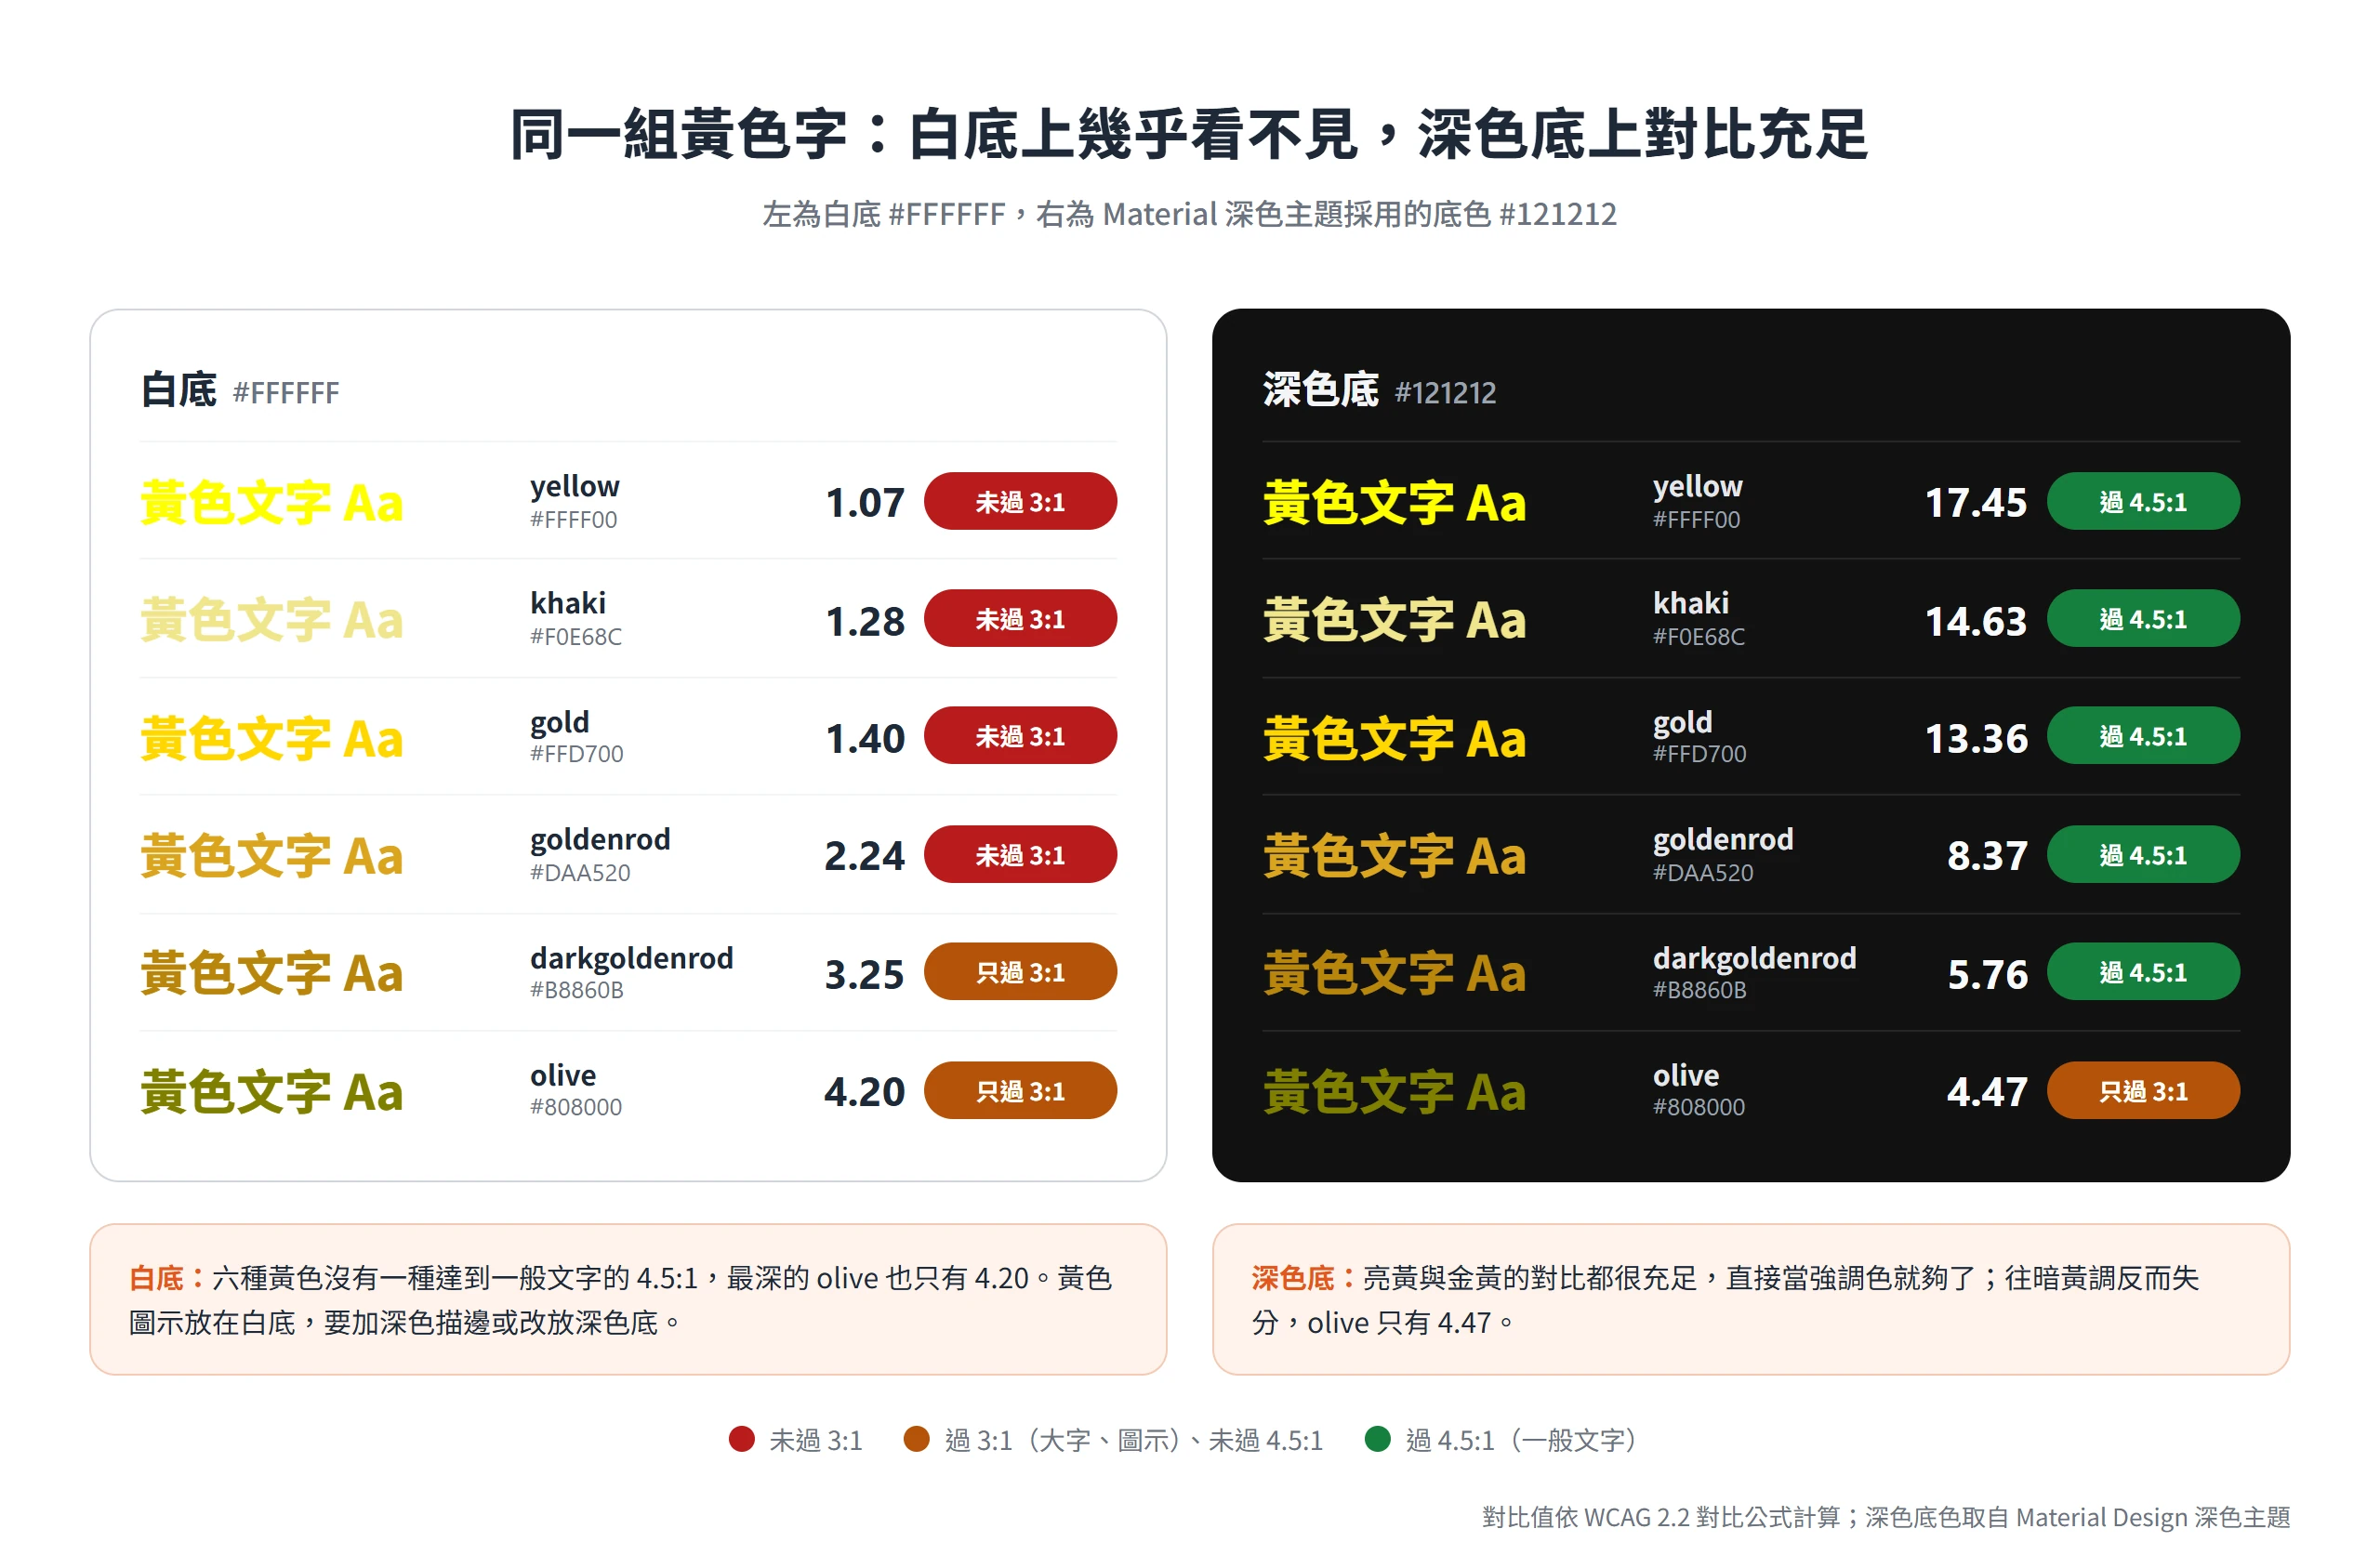Click the yellow 1.07 contrast value on white panel
The height and width of the screenshot is (1555, 2380).
click(865, 502)
